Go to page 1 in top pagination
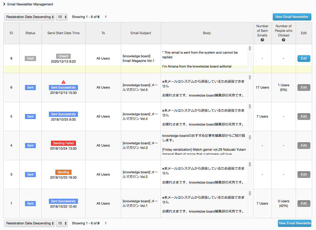 (x=106, y=17)
